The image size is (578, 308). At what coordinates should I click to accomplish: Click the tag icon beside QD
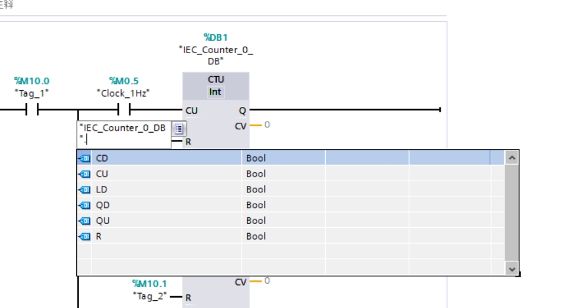[x=83, y=206]
